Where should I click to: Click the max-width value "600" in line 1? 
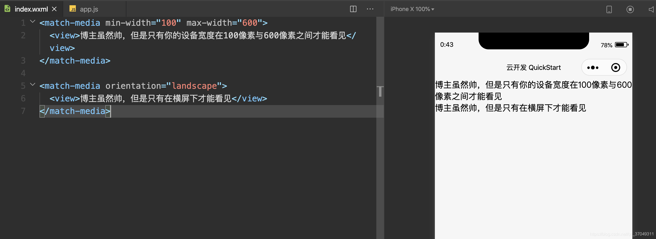tap(250, 23)
